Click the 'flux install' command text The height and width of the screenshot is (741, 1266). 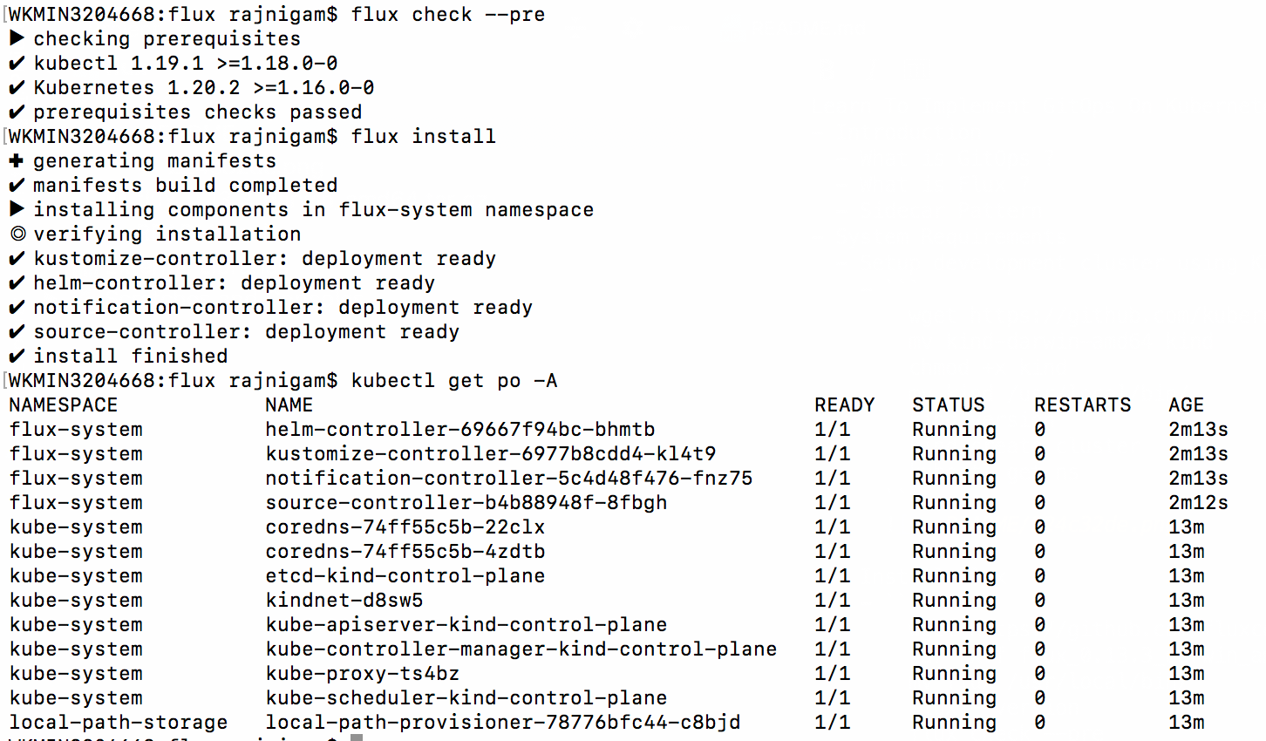click(424, 137)
